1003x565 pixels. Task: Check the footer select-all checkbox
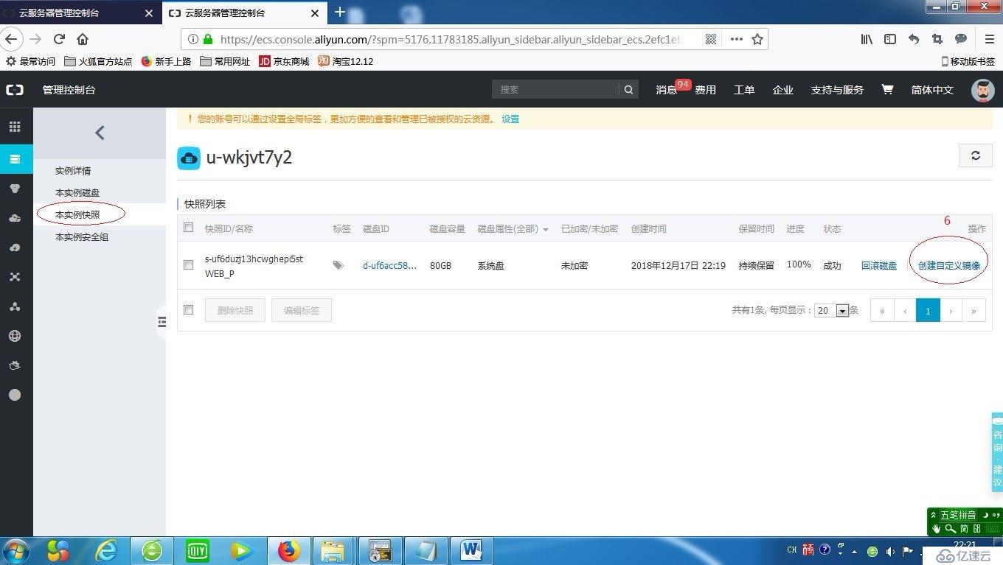(189, 309)
